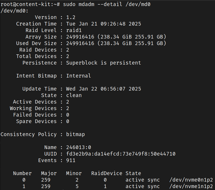Screen dimensions: 215x190
Task: Click the State value clean
Action: (x=74, y=95)
